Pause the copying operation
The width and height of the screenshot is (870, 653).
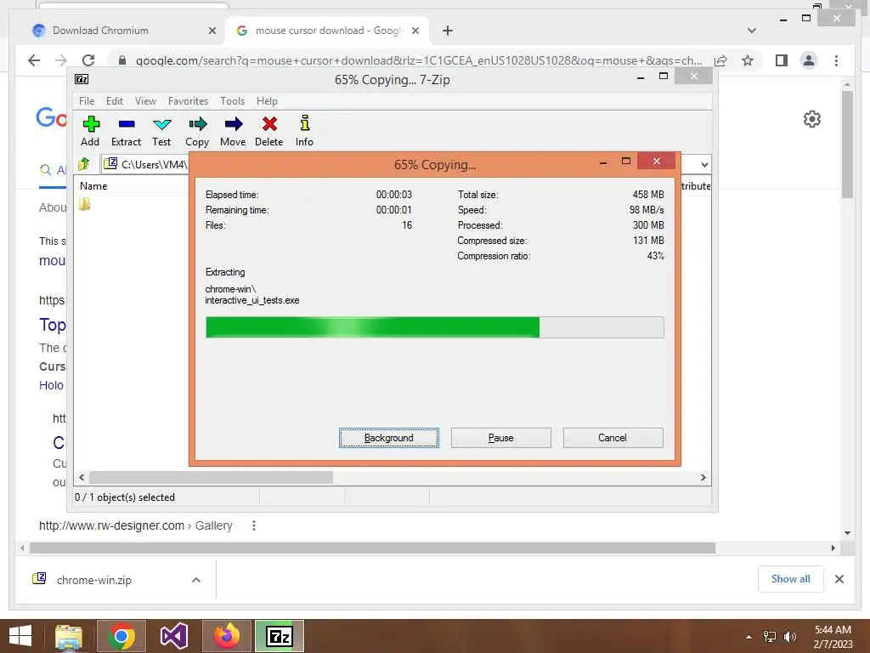501,438
